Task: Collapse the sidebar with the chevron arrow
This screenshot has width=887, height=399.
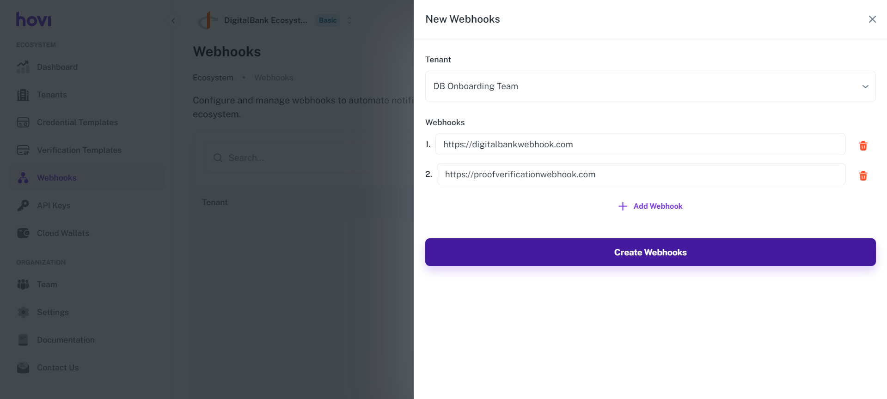Action: click(x=173, y=21)
